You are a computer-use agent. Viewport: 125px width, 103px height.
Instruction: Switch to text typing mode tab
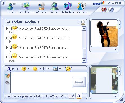pos(79,96)
